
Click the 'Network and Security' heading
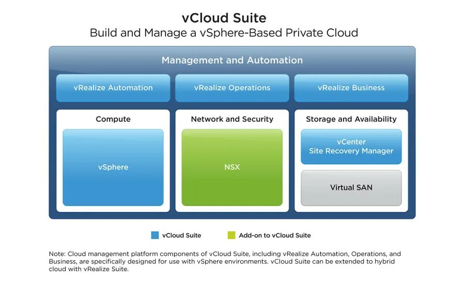[232, 119]
